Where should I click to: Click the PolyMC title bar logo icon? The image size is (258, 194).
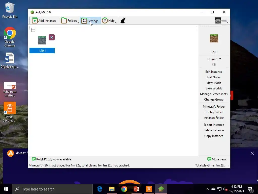pos(32,12)
